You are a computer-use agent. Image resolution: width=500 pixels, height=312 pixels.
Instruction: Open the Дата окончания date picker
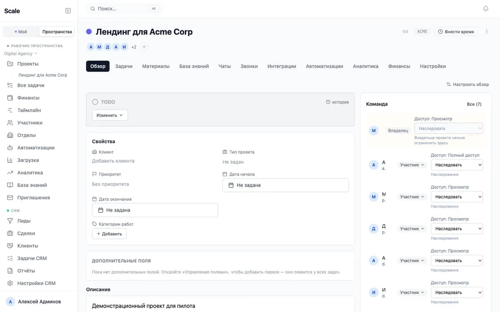point(155,210)
